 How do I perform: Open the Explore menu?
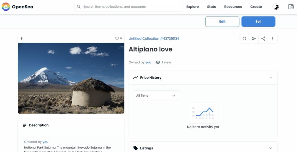[x=192, y=7]
